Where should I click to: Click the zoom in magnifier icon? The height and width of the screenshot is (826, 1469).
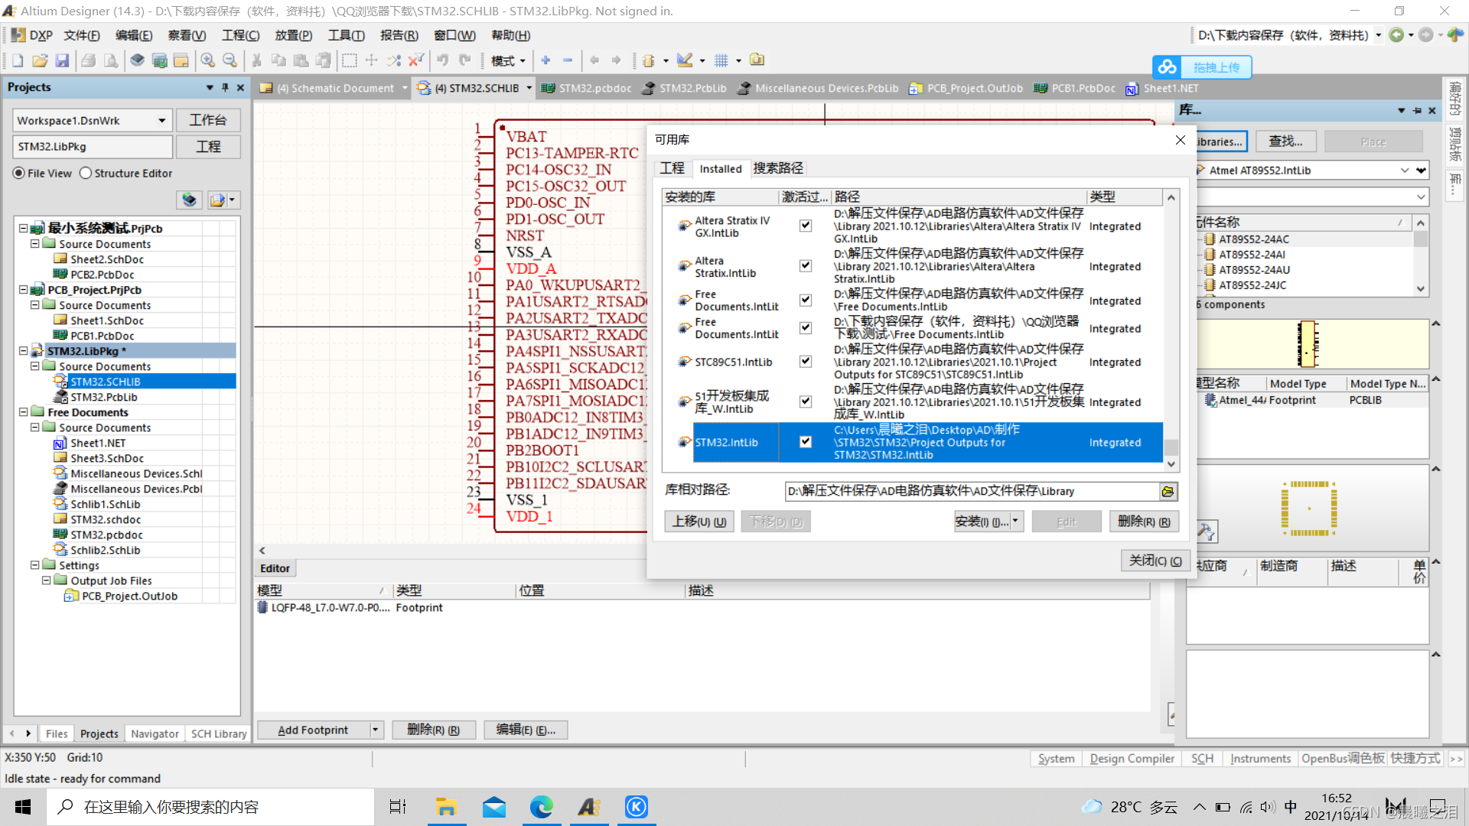tap(207, 60)
